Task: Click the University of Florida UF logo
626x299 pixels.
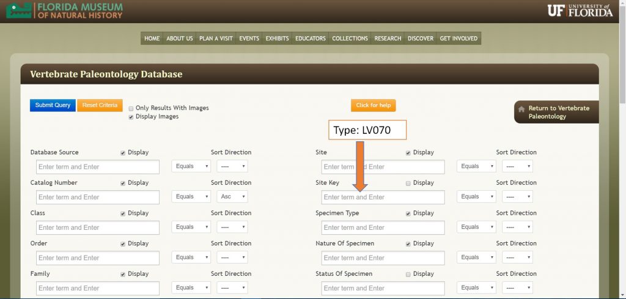Action: 580,10
